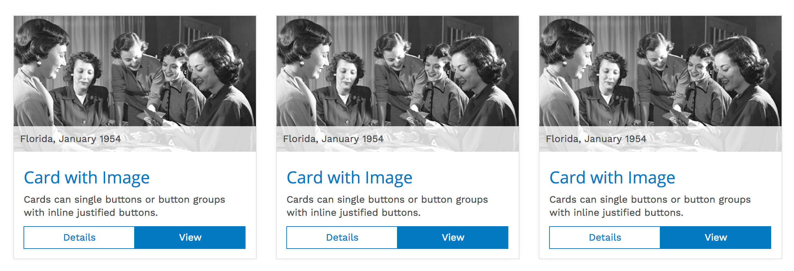Click Details button on first card
The image size is (794, 271).
coord(79,238)
